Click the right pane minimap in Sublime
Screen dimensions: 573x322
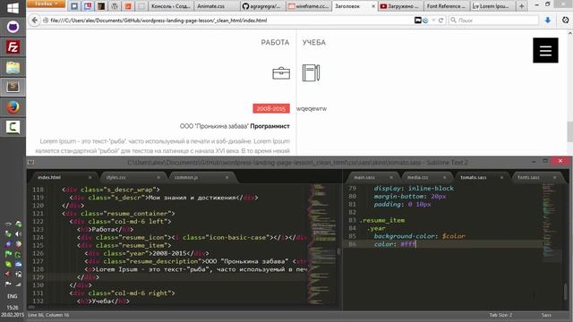552,223
